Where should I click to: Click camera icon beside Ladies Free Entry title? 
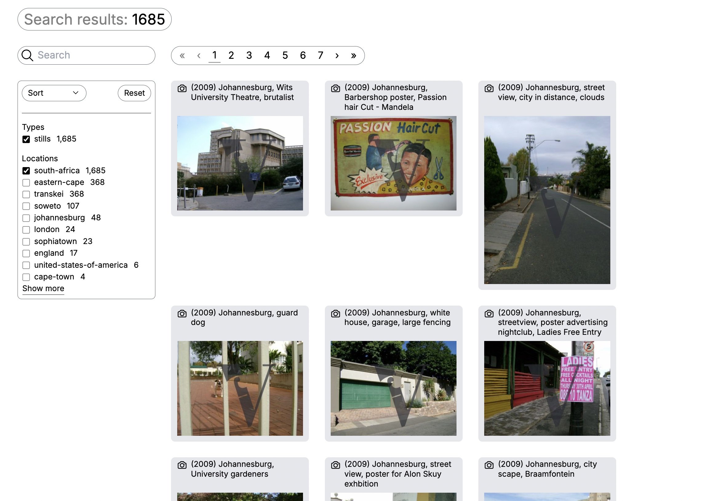(x=489, y=314)
